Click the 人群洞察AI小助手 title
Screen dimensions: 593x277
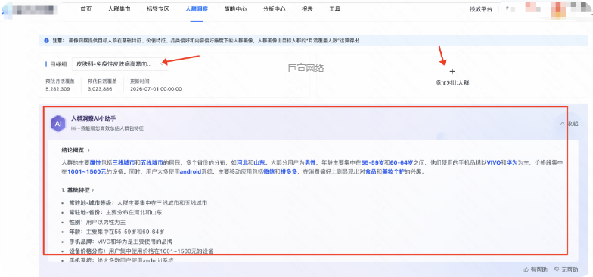click(94, 119)
